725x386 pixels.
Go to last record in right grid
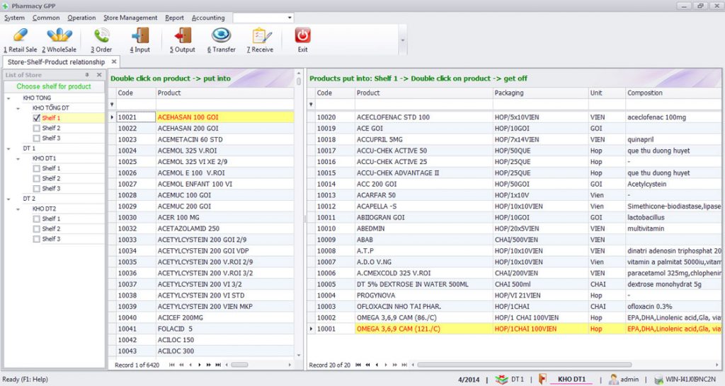(404, 365)
